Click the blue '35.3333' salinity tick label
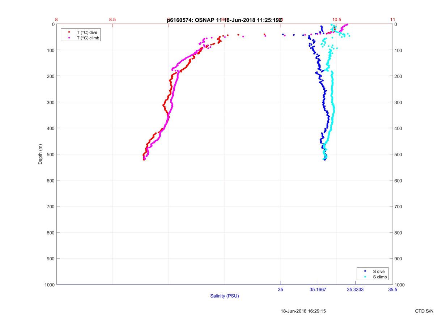Viewport: 434px width, 320px height. [356, 290]
